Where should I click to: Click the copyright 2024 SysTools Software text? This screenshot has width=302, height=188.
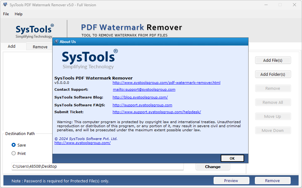tap(86, 139)
